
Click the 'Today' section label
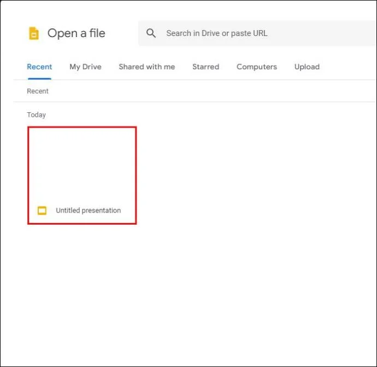tap(36, 115)
